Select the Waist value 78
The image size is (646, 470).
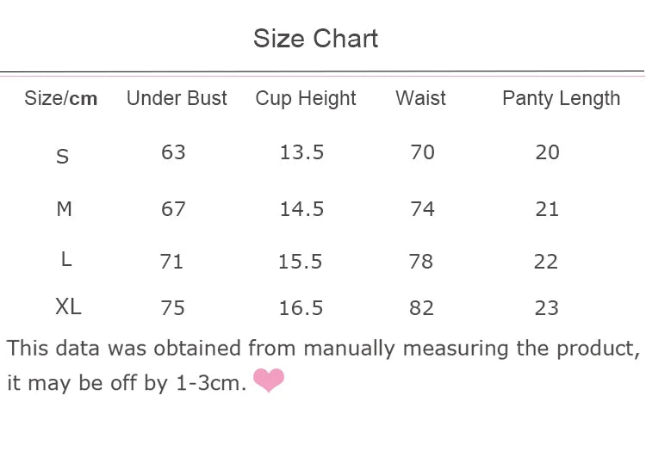click(421, 262)
